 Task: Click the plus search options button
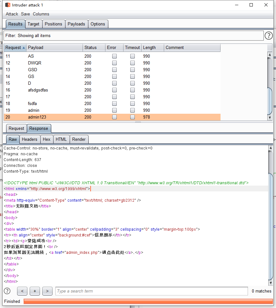pos(35,291)
